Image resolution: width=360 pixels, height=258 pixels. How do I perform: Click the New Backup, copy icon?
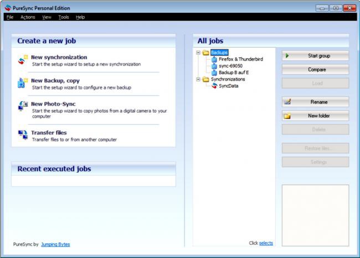tap(23, 83)
